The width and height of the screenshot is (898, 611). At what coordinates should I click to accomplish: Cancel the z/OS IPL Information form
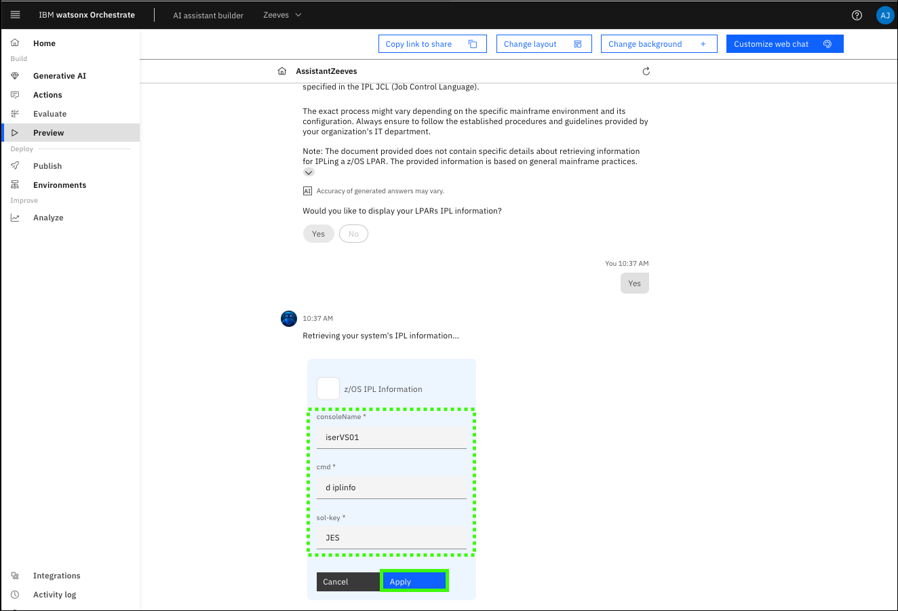(347, 582)
